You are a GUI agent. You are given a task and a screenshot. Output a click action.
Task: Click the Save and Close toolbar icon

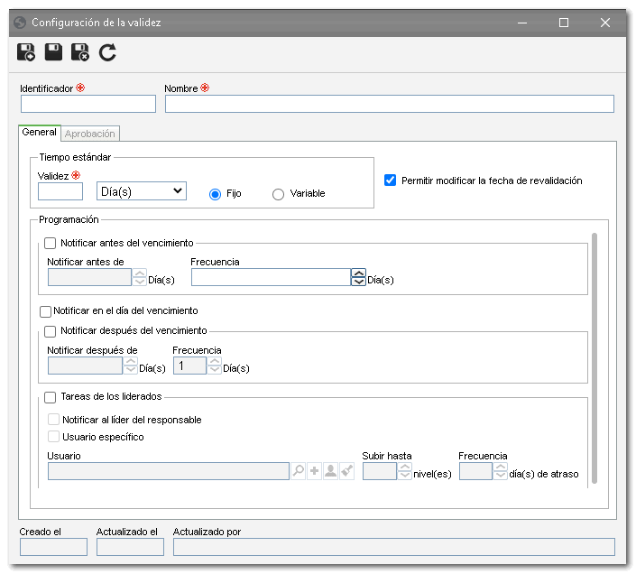tap(80, 52)
